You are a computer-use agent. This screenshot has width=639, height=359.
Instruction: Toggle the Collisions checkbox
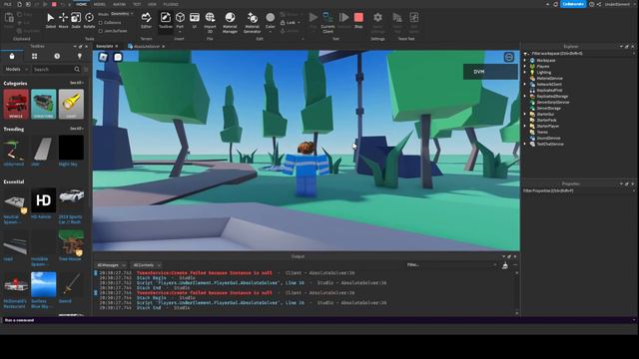[101, 23]
